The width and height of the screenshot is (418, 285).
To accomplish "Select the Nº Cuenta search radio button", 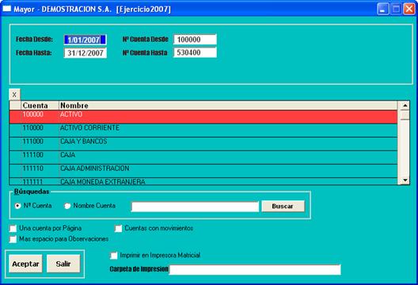I will click(x=18, y=206).
